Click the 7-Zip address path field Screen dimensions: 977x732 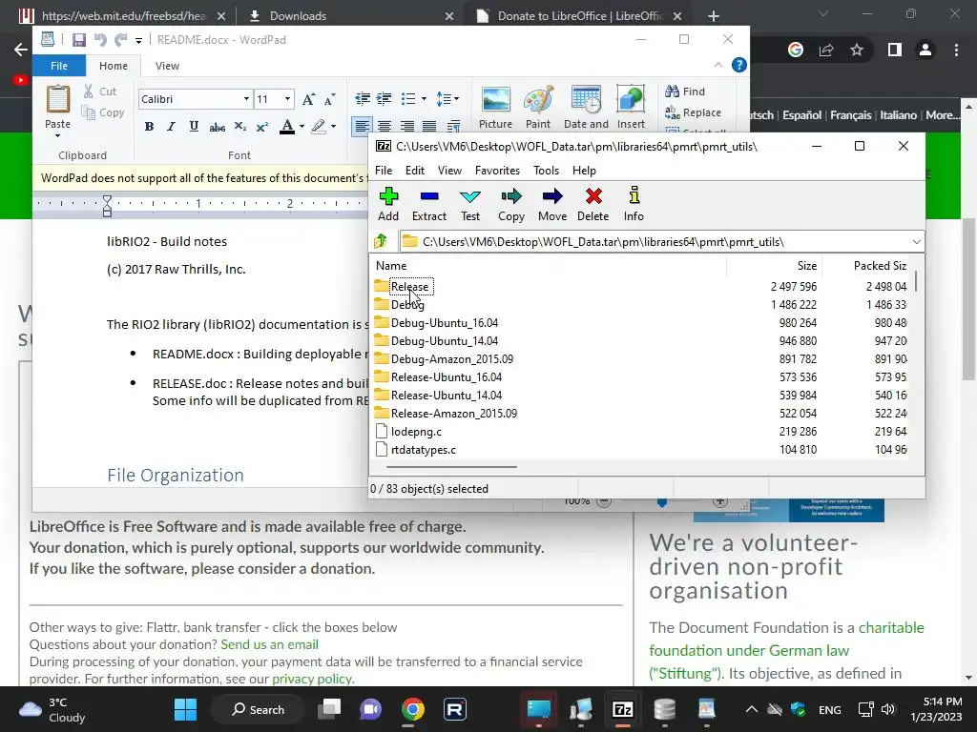pyautogui.click(x=655, y=241)
